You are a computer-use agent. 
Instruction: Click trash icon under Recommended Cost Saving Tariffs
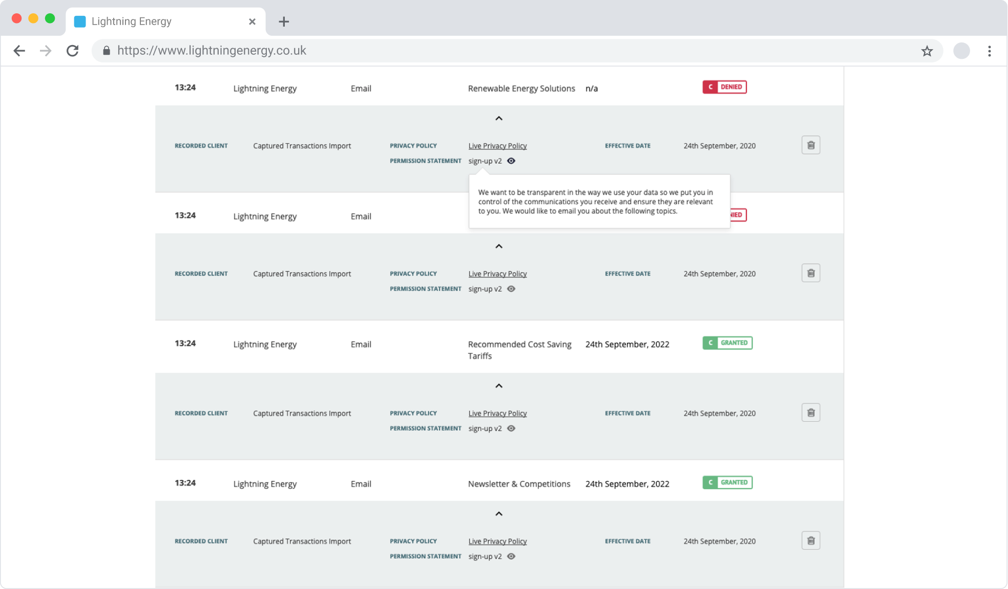coord(810,413)
